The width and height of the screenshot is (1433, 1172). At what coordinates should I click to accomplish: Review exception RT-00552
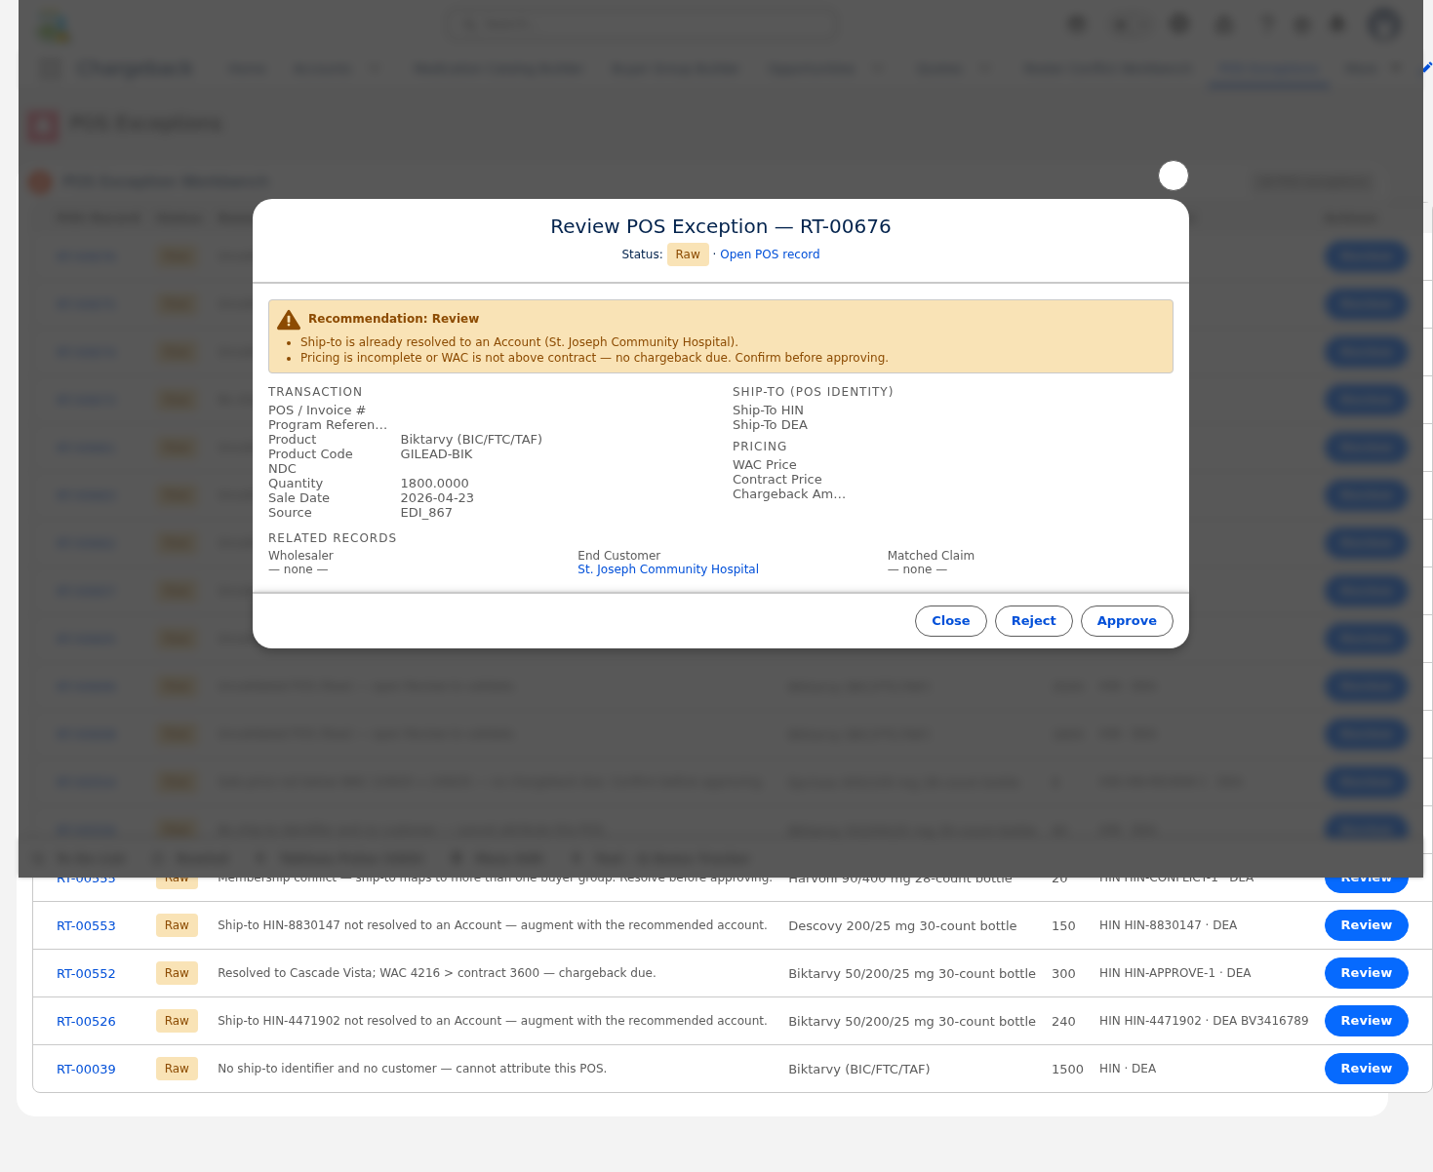tap(1366, 973)
